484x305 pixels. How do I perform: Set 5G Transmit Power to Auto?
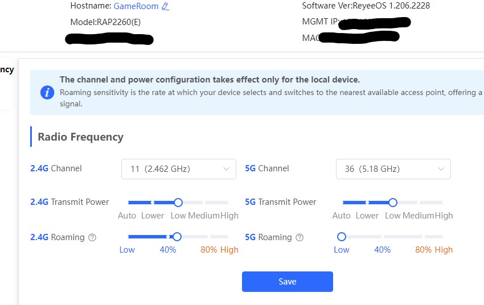coord(343,202)
